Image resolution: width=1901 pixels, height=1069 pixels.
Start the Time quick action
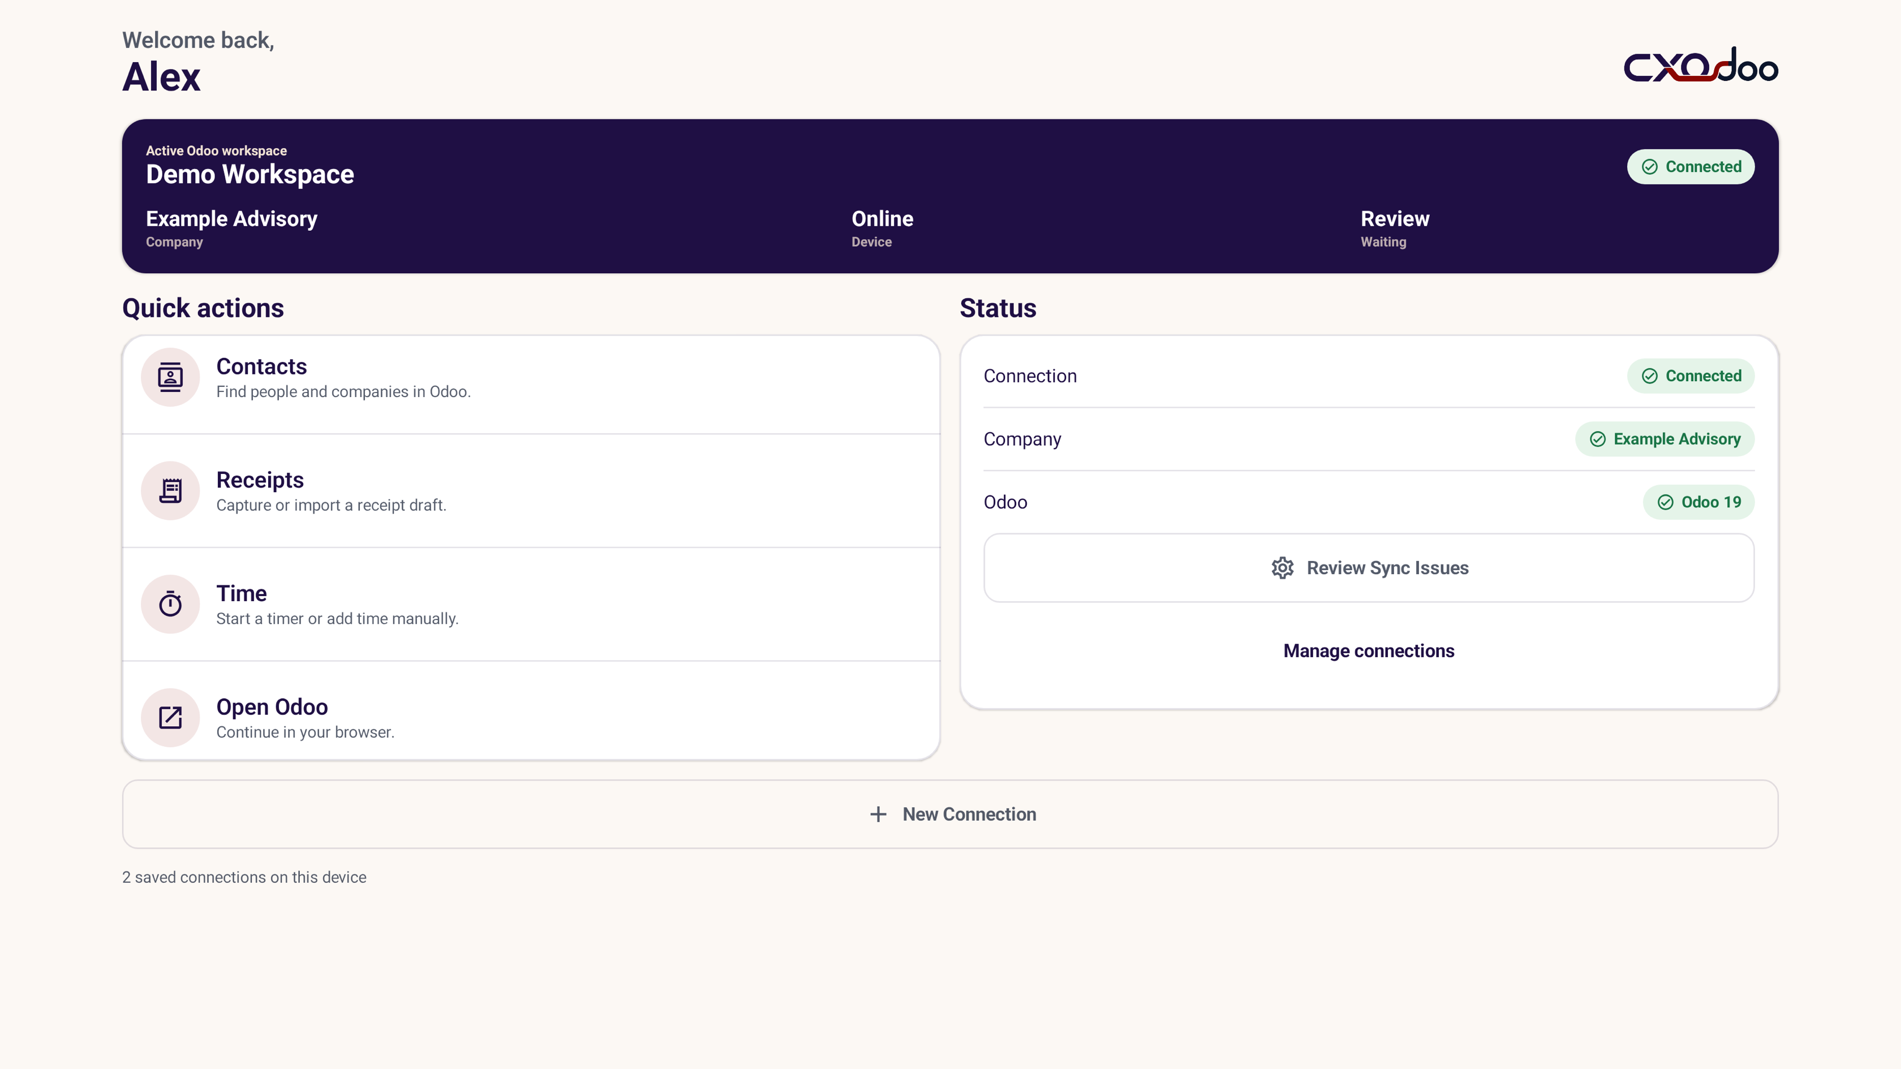531,605
